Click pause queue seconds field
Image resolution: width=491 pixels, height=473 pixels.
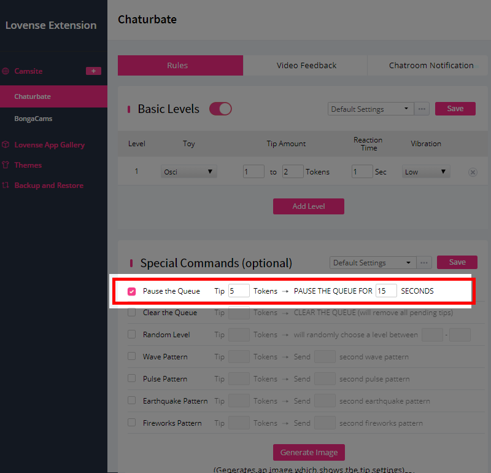click(387, 291)
